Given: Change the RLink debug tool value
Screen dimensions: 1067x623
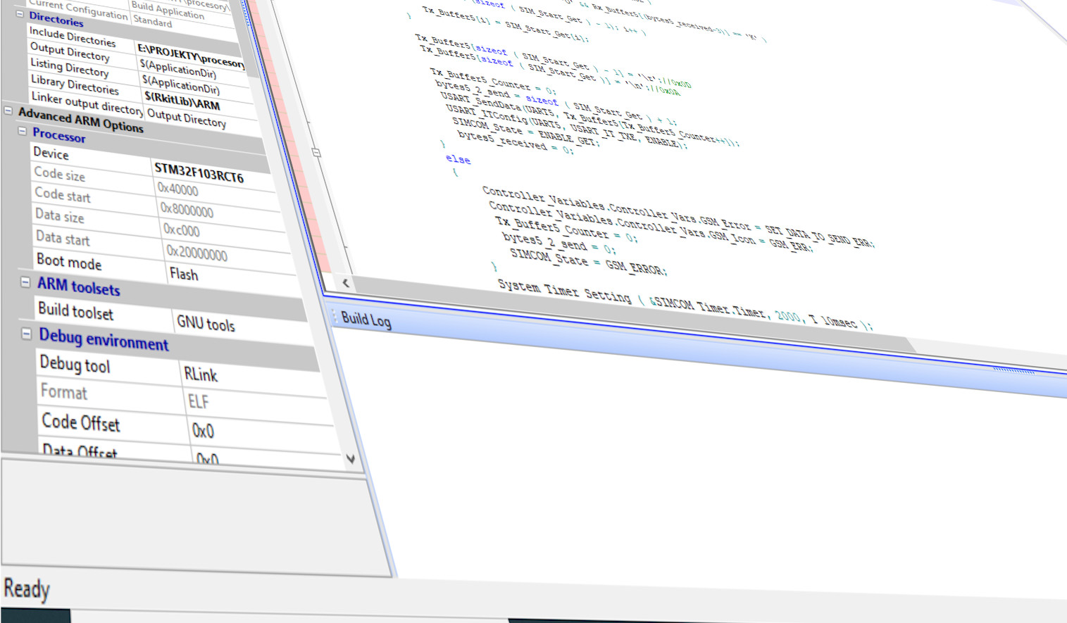Looking at the screenshot, I should pos(201,375).
